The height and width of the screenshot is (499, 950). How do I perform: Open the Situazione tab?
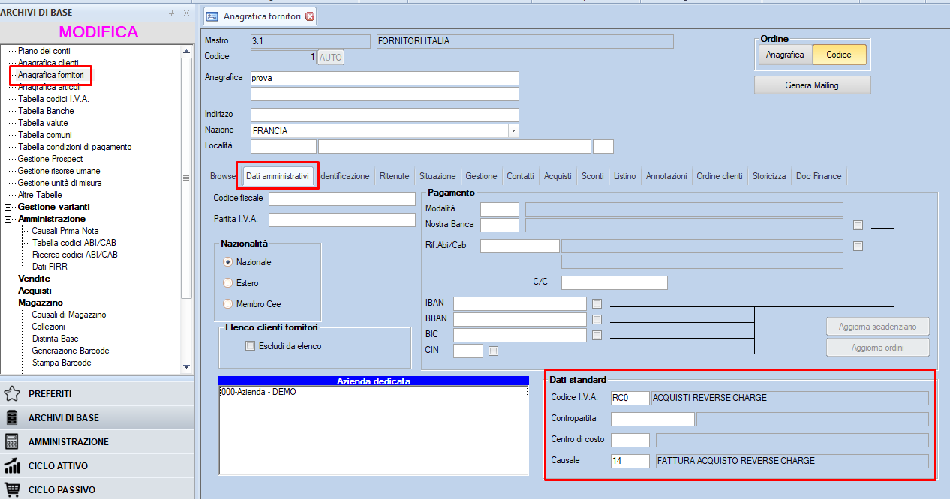click(x=437, y=176)
